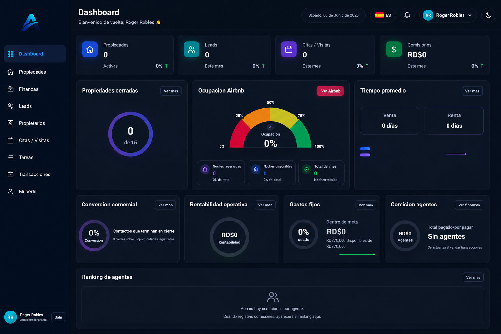Select the Renta average time card

click(454, 121)
